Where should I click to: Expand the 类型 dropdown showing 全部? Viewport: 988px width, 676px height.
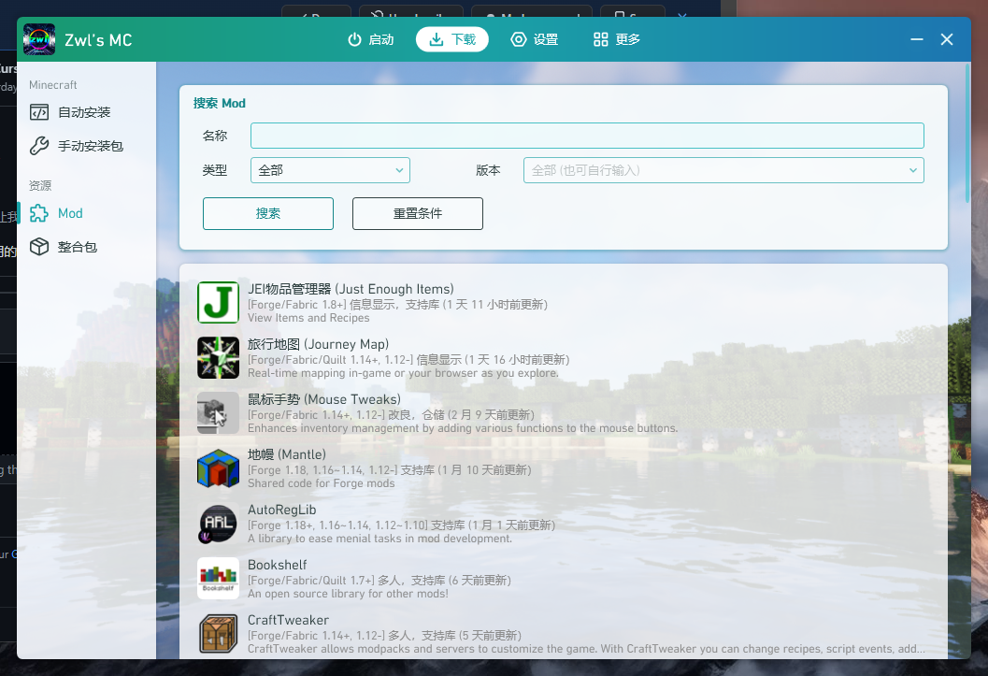coord(330,170)
